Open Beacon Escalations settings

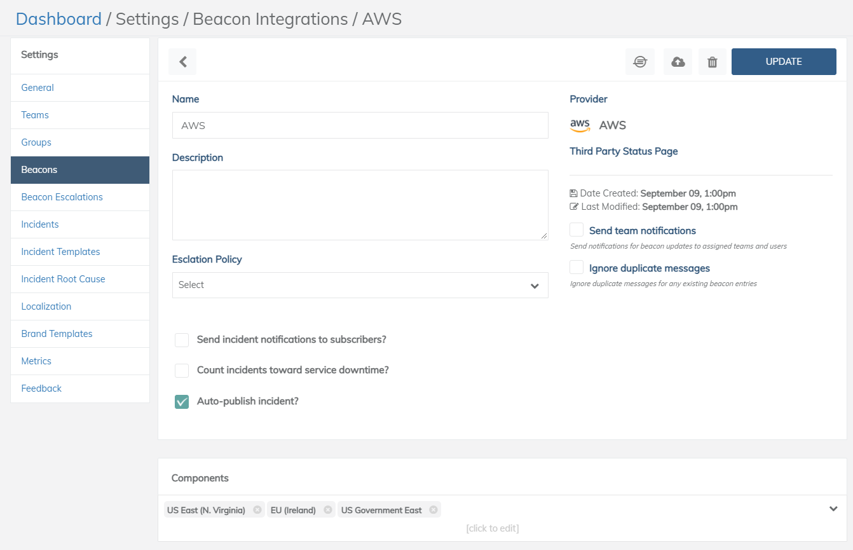62,197
